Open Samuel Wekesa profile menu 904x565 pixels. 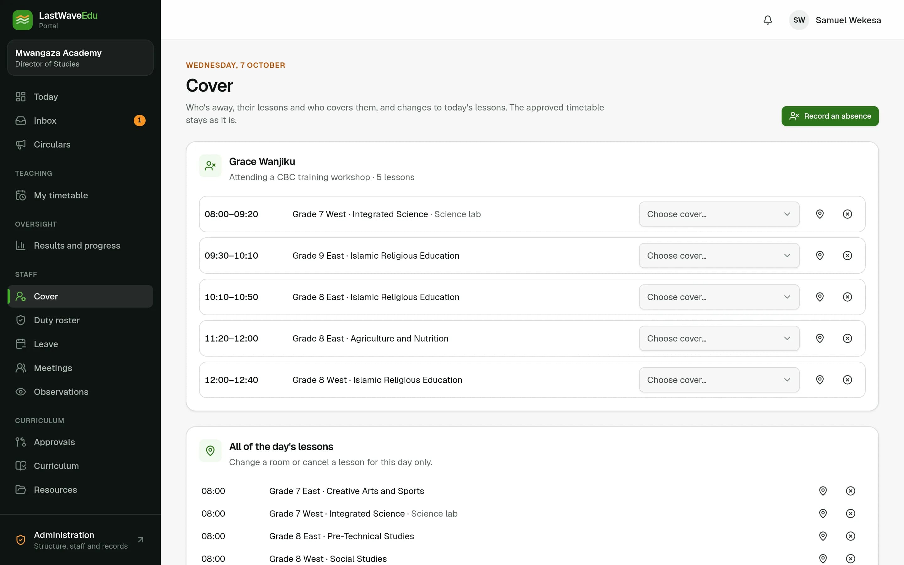click(835, 20)
